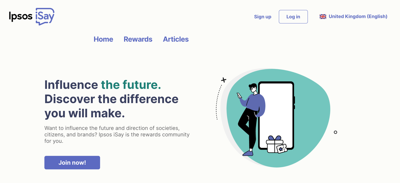Click the Log in button
The image size is (400, 183).
point(293,17)
